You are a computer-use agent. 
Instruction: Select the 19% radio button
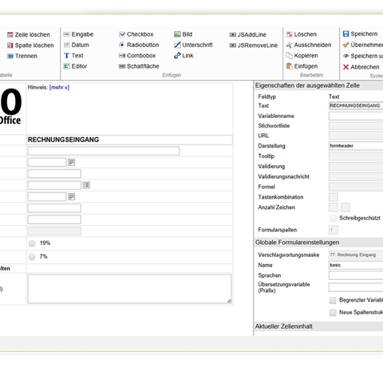click(x=32, y=243)
